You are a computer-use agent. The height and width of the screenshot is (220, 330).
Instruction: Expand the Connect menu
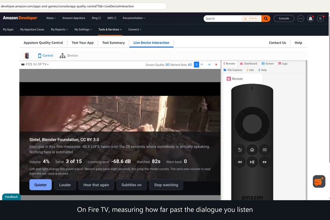coord(135,29)
